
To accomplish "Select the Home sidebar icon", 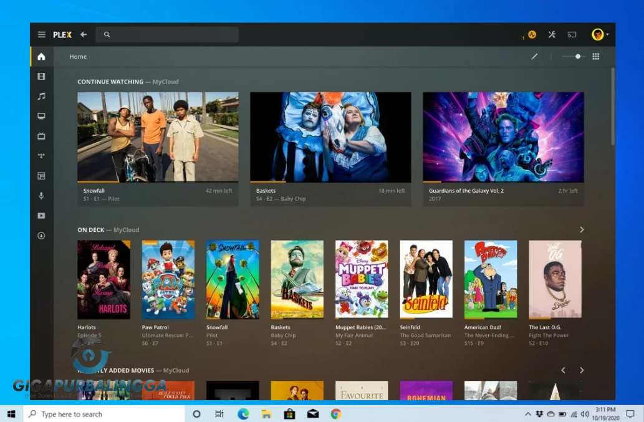I will pos(42,57).
